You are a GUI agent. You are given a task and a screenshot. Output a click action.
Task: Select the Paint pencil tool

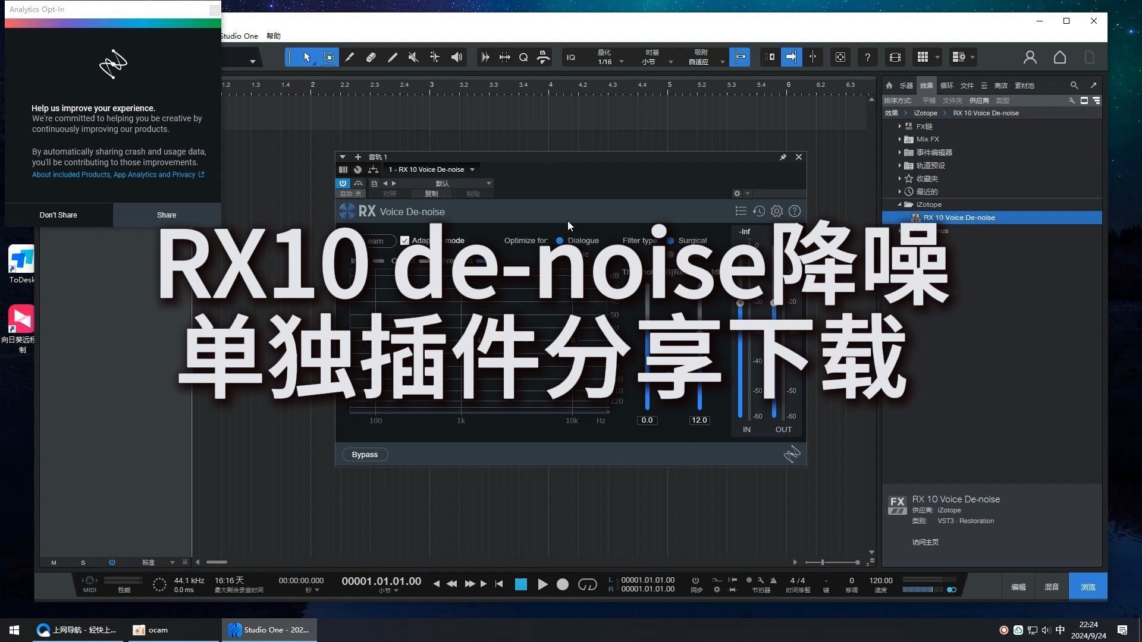point(392,57)
